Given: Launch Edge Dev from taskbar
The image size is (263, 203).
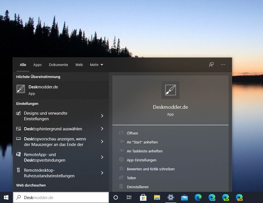Looking at the screenshot, I should click(x=226, y=197).
